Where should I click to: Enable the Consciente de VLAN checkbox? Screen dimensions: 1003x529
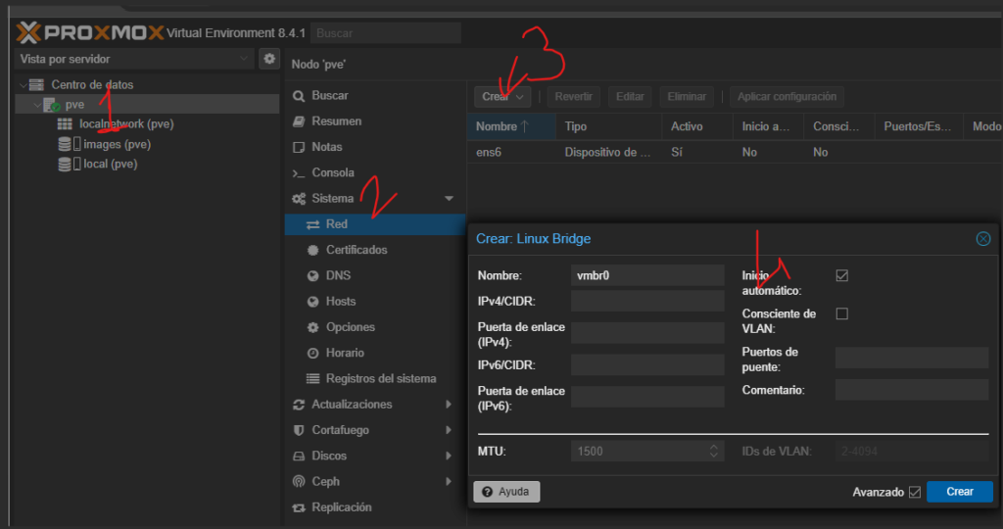(x=841, y=313)
